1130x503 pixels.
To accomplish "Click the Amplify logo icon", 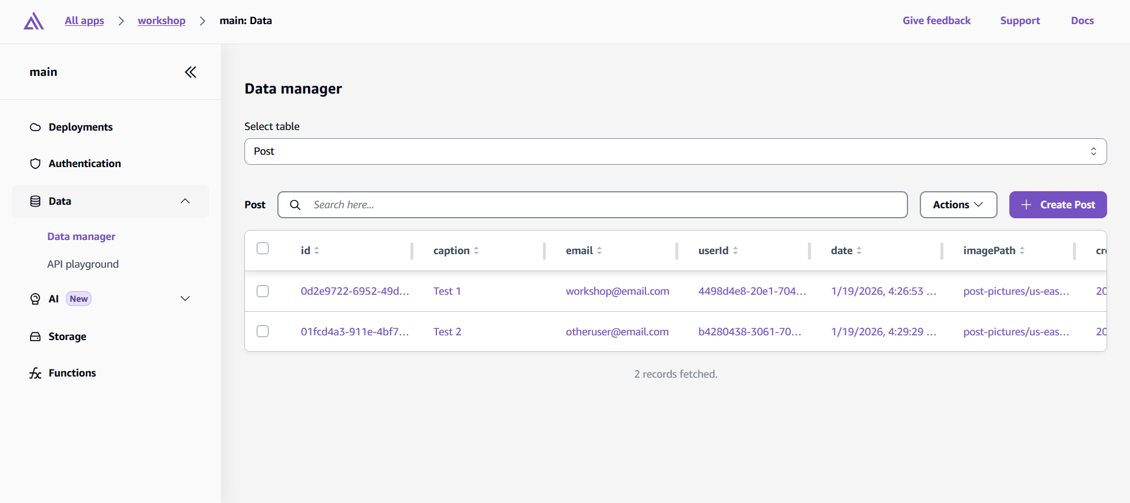I will pyautogui.click(x=34, y=21).
